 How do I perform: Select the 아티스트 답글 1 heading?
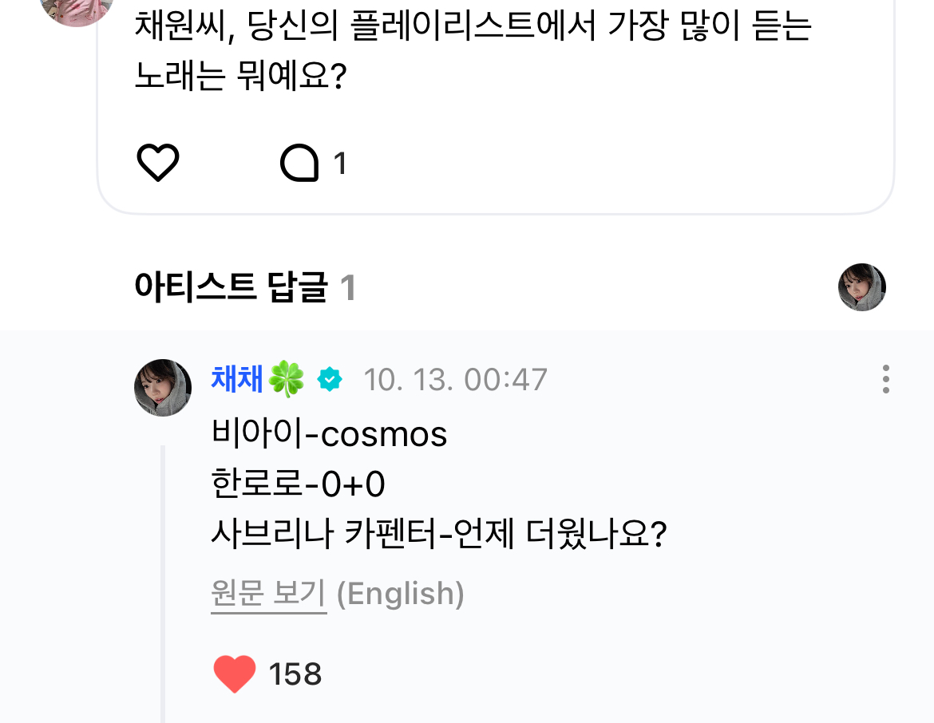244,287
